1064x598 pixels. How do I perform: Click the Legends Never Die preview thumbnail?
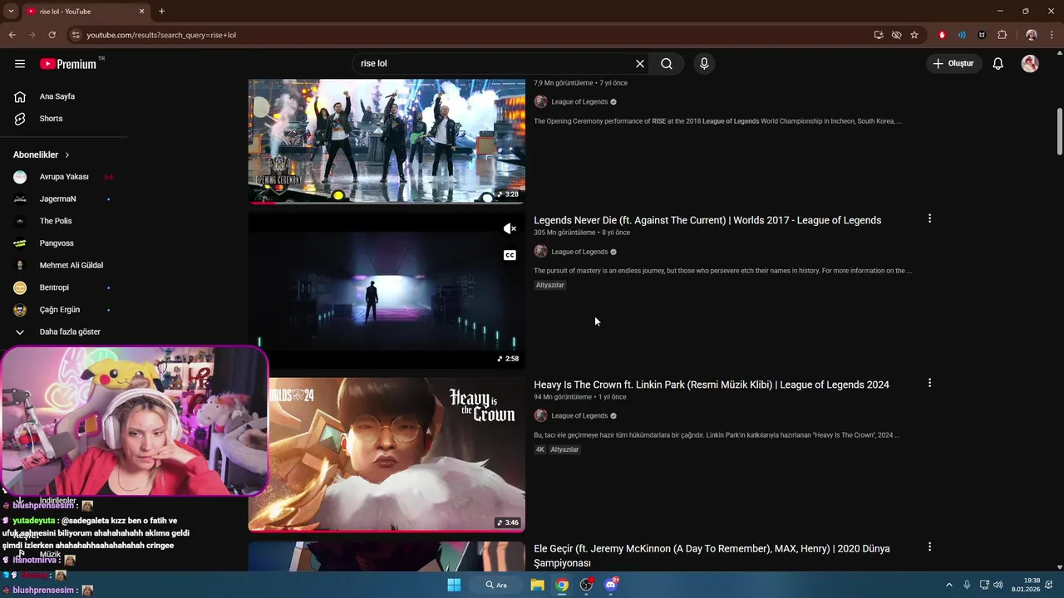coord(387,291)
